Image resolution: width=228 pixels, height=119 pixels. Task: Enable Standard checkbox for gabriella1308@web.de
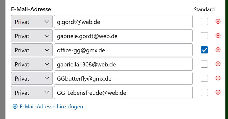204,64
